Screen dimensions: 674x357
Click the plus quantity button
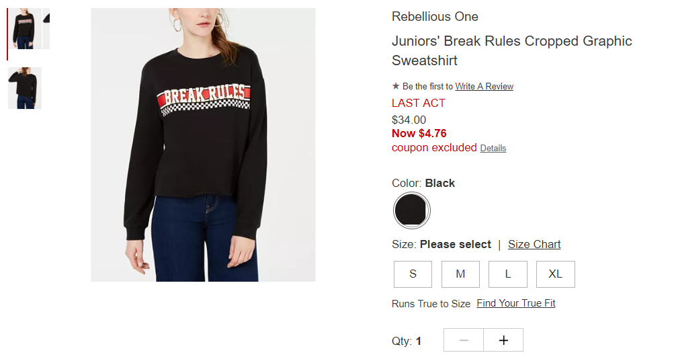pyautogui.click(x=503, y=340)
